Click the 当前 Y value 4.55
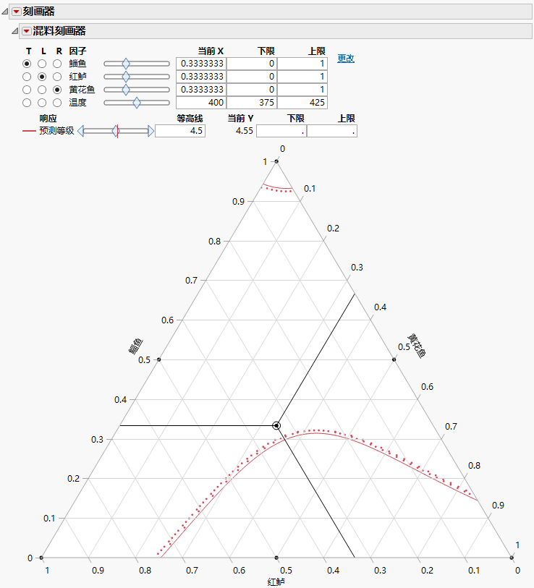Image resolution: width=534 pixels, height=588 pixels. pyautogui.click(x=245, y=131)
